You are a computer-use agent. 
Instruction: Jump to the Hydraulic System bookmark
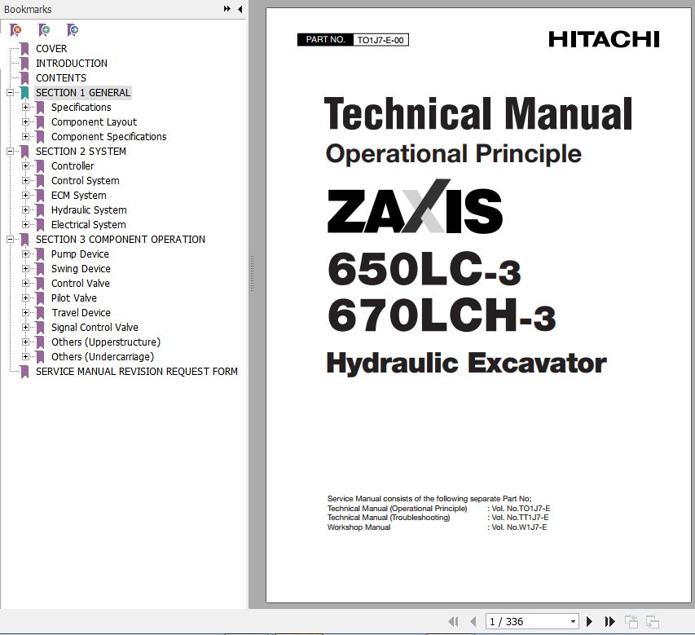point(89,210)
